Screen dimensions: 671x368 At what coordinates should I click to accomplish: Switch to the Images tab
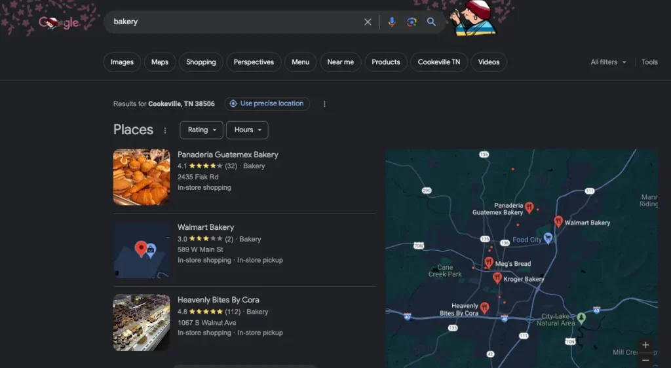[122, 62]
